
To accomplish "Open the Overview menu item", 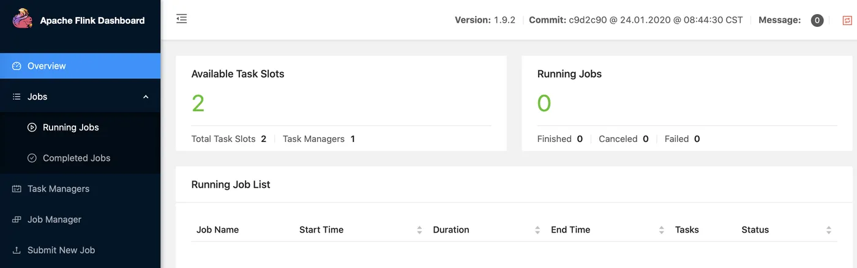I will point(47,66).
